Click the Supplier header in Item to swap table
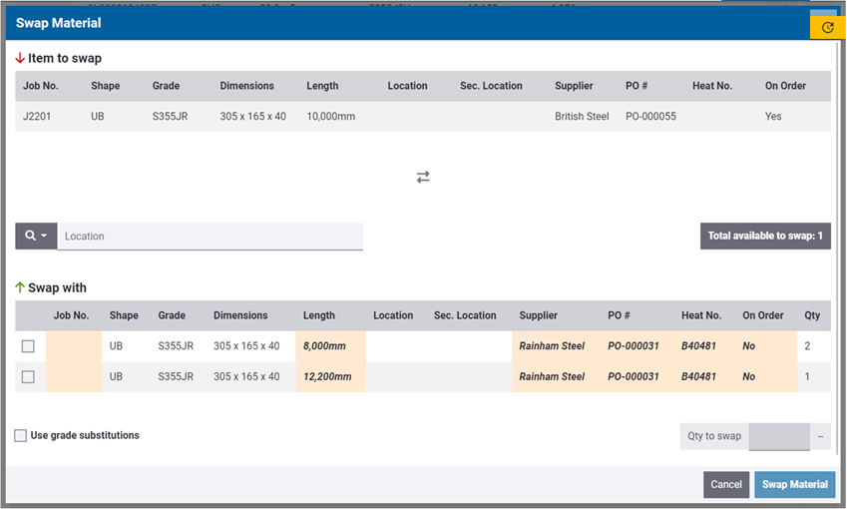847x509 pixels. click(x=574, y=86)
